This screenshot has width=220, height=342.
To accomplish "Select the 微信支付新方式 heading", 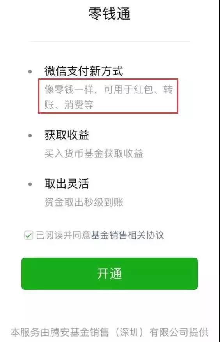I will 84,71.
